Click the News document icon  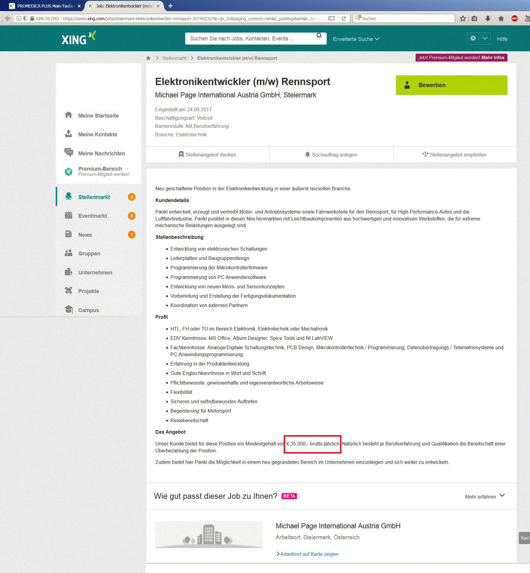click(x=69, y=234)
